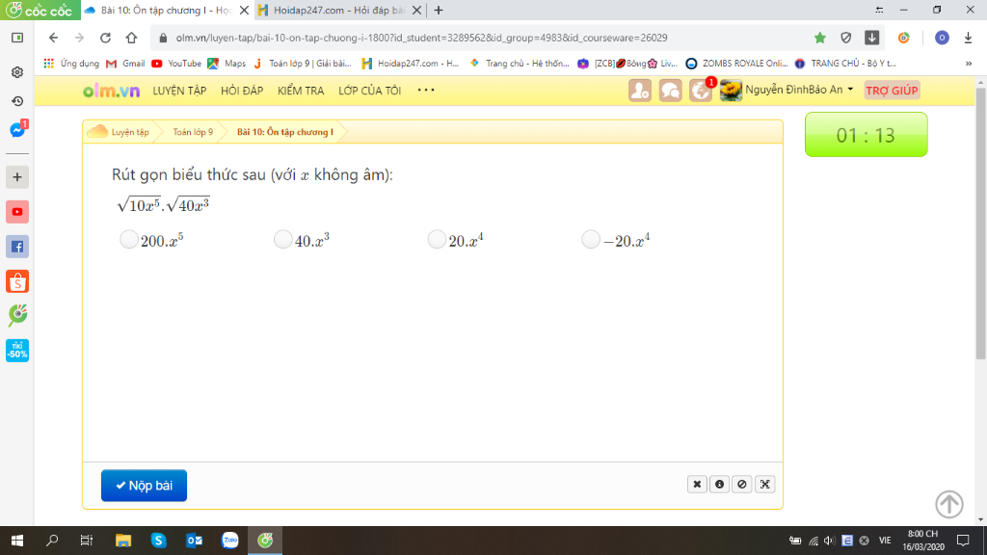Close the Hoidap247.com tab
The image size is (987, 555).
pyautogui.click(x=416, y=10)
